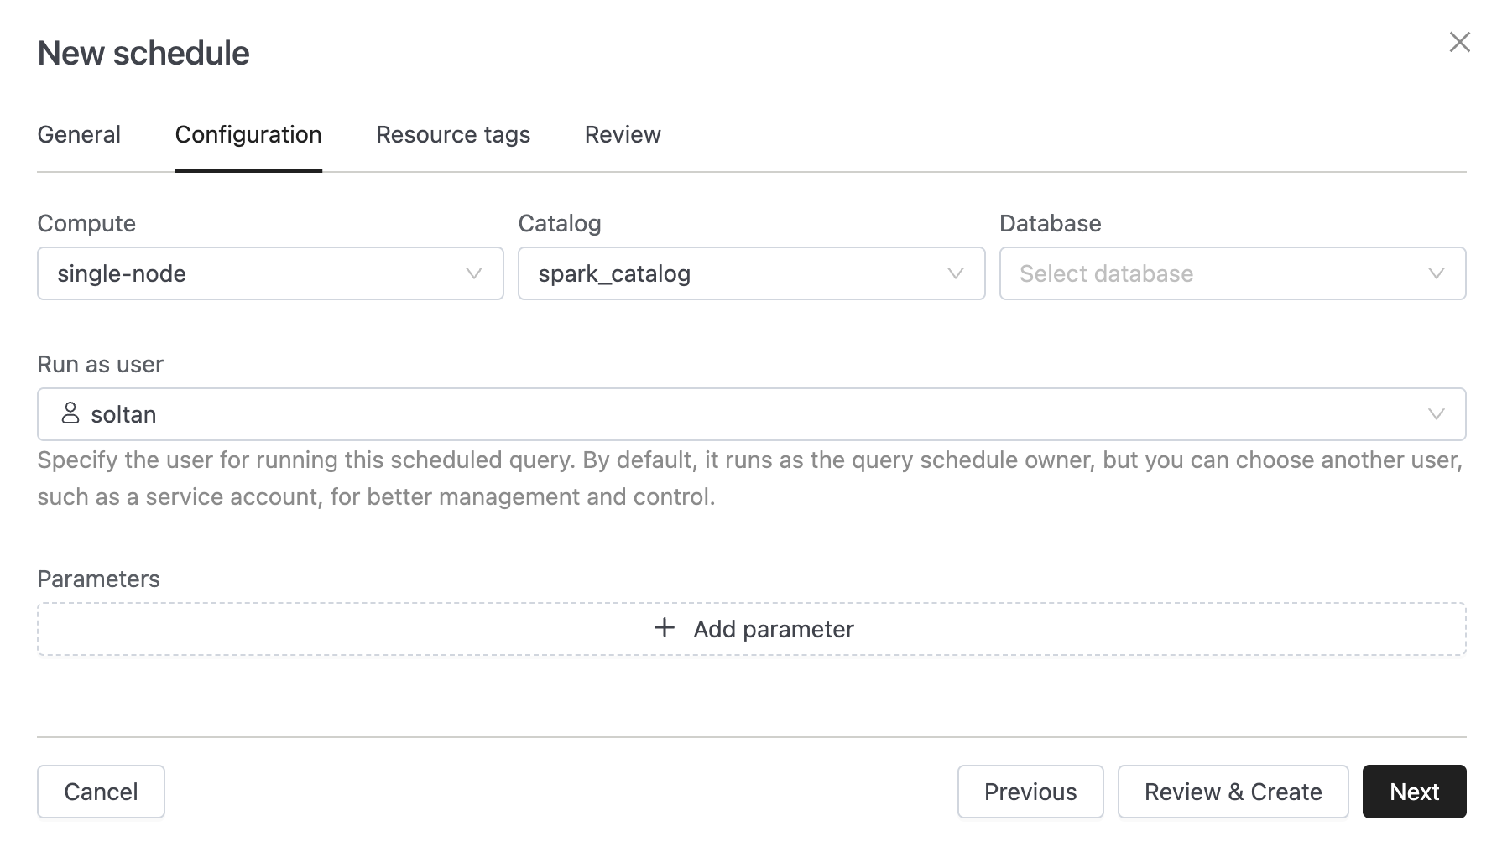This screenshot has width=1502, height=847.
Task: Click the chevron in Run as user field
Action: pos(1436,414)
